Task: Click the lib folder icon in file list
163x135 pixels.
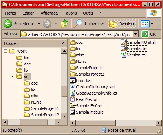Action: [x=73, y=49]
